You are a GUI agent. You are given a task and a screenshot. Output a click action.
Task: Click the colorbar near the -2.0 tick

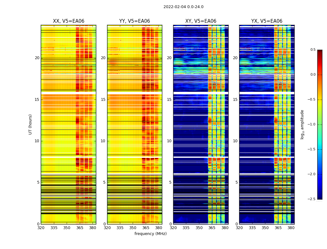pos(320,174)
